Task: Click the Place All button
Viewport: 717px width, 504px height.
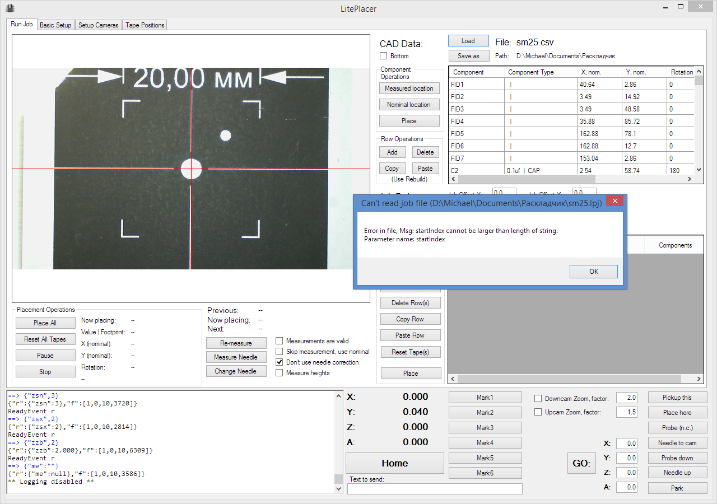Action: (x=45, y=323)
